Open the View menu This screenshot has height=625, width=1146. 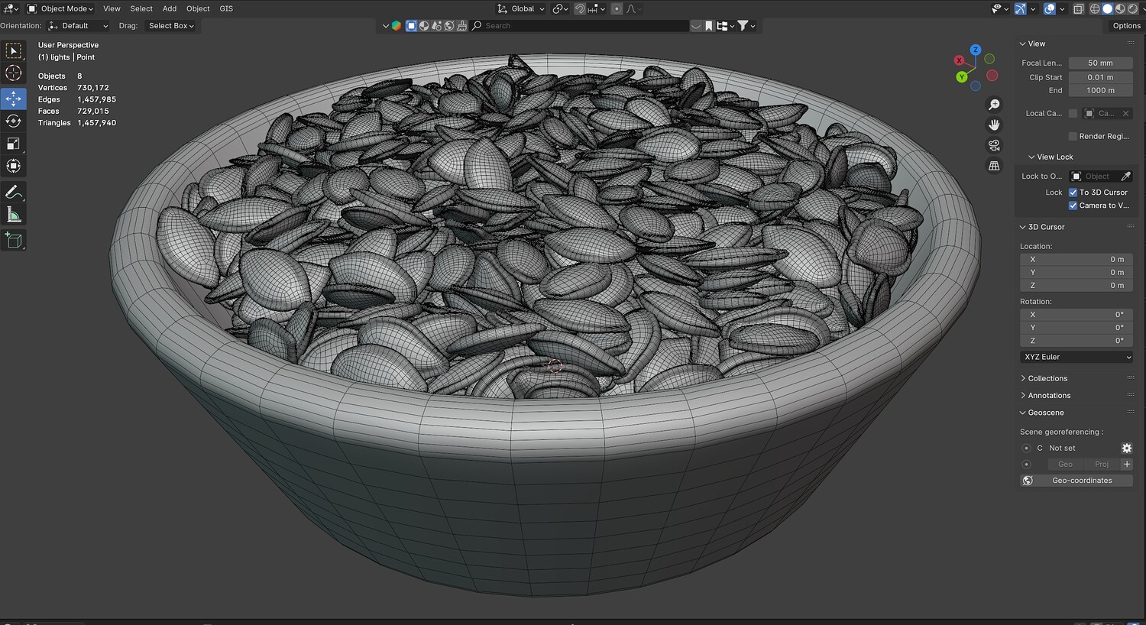pyautogui.click(x=112, y=8)
